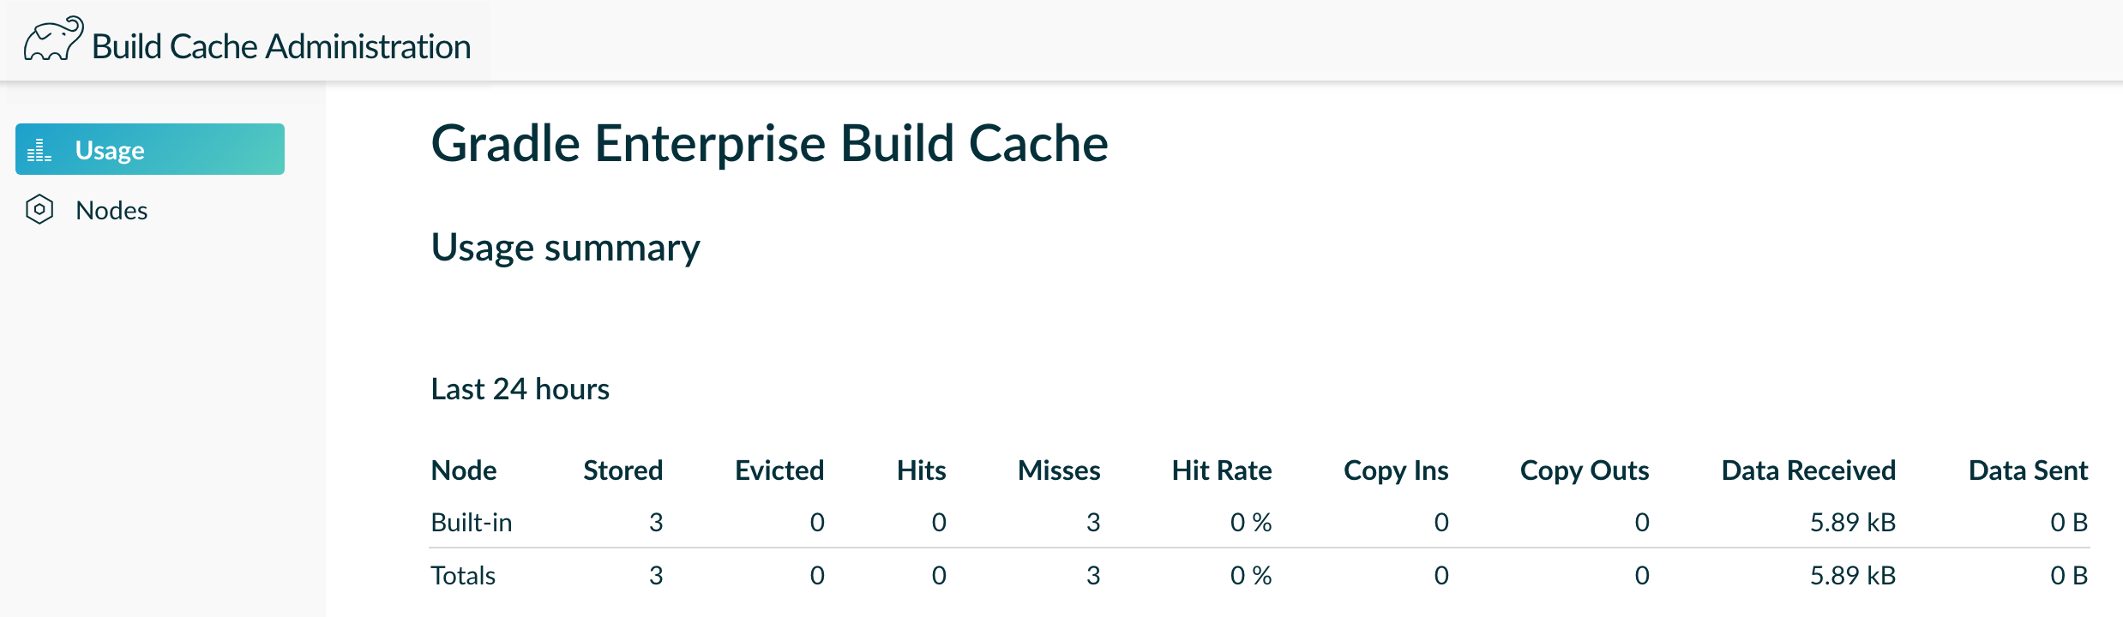Click the Last 24 hours label
Viewport: 2123px width, 617px height.
[x=520, y=388]
